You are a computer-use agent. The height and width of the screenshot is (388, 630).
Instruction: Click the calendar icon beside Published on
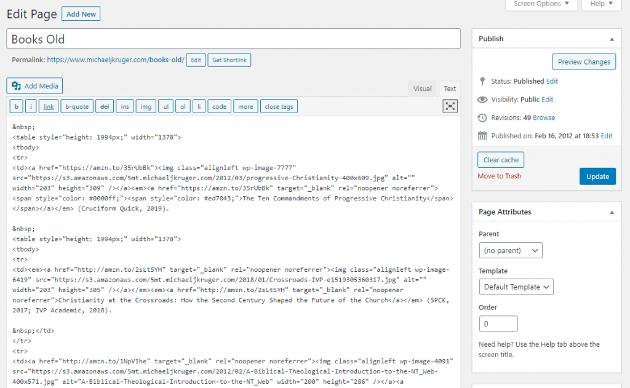[482, 136]
